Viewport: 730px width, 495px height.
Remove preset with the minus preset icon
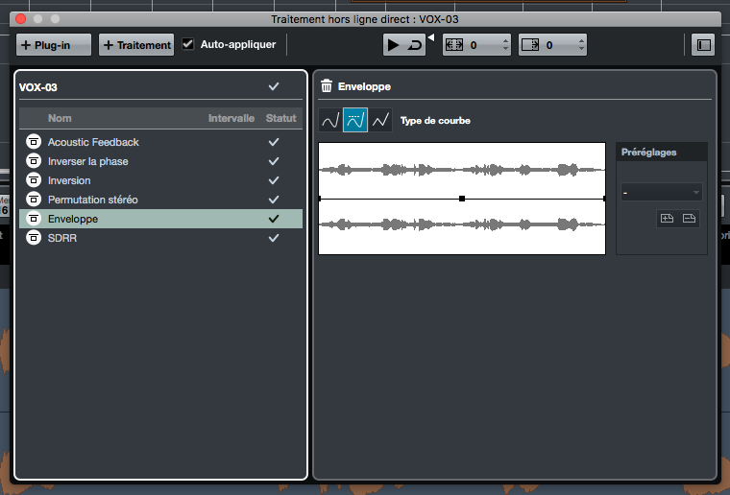[x=689, y=218]
